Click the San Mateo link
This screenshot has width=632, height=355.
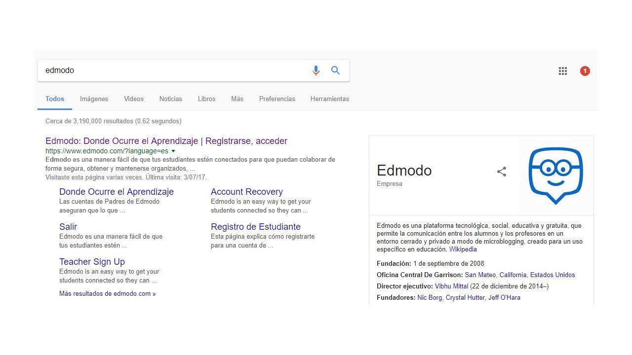point(480,275)
